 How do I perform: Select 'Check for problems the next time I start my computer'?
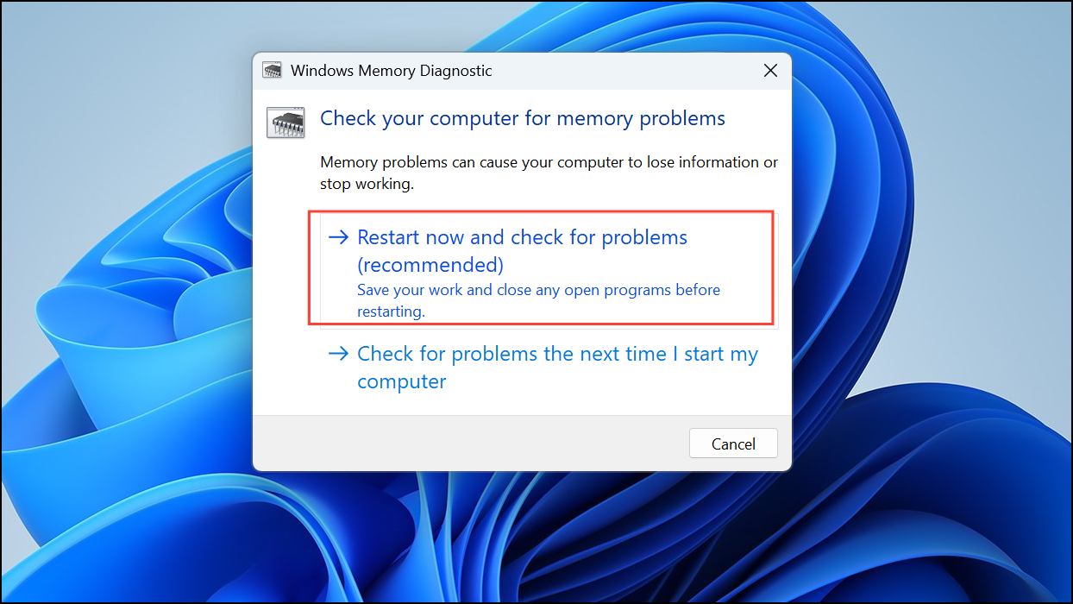(x=557, y=367)
